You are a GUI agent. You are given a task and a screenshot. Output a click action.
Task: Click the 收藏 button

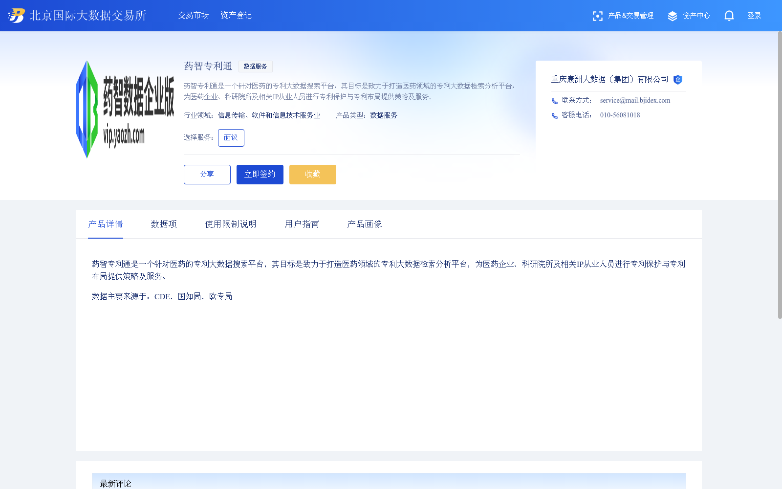click(313, 175)
